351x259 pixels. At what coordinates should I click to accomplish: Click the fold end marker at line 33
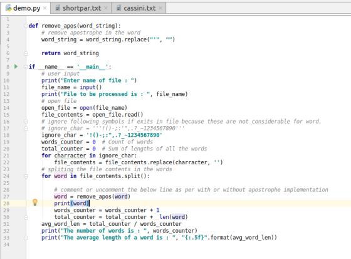26,238
